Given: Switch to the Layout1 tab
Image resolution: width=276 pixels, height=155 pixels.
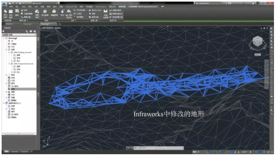Looking at the screenshot, I should tap(15, 151).
